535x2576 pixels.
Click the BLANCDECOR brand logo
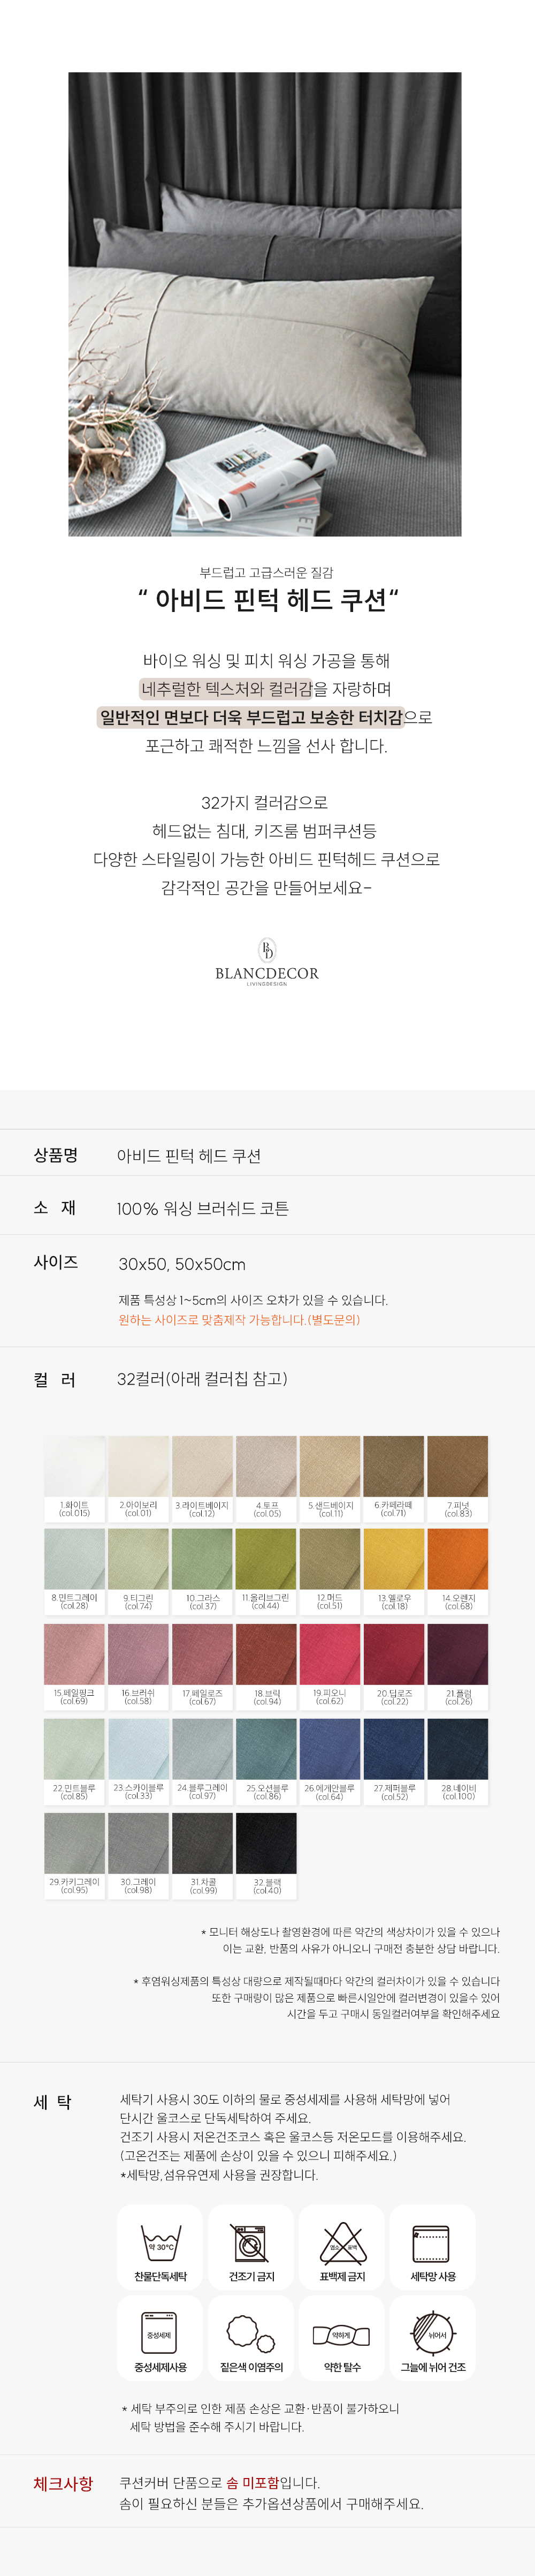tap(267, 962)
